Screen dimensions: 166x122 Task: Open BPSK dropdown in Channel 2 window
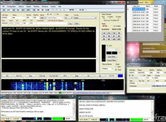pos(152,120)
